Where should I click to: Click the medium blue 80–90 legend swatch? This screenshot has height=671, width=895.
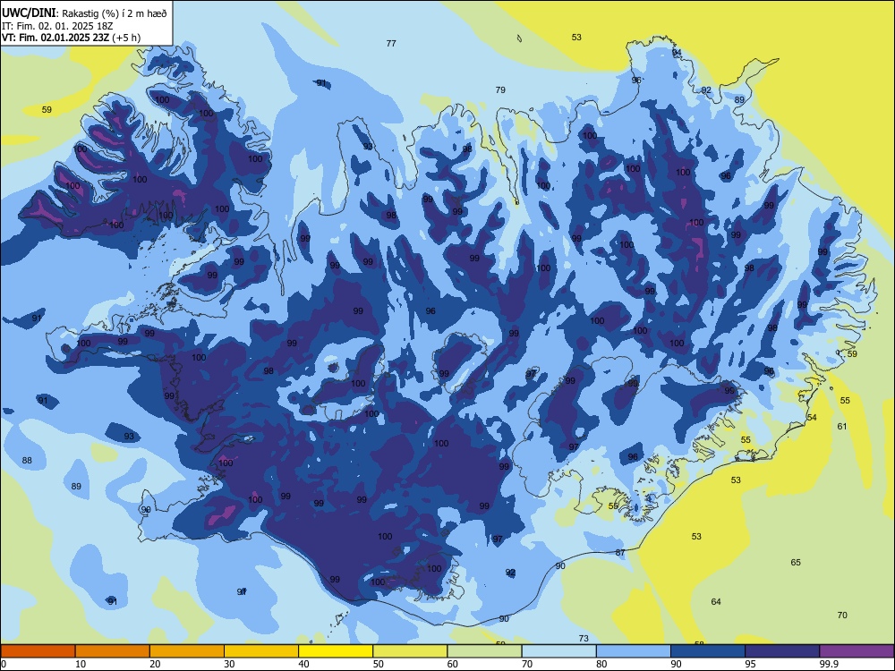634,651
